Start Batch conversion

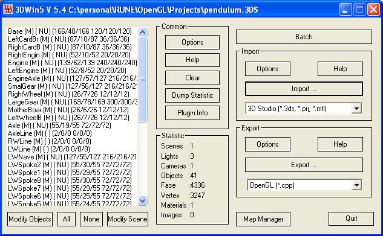click(x=304, y=37)
